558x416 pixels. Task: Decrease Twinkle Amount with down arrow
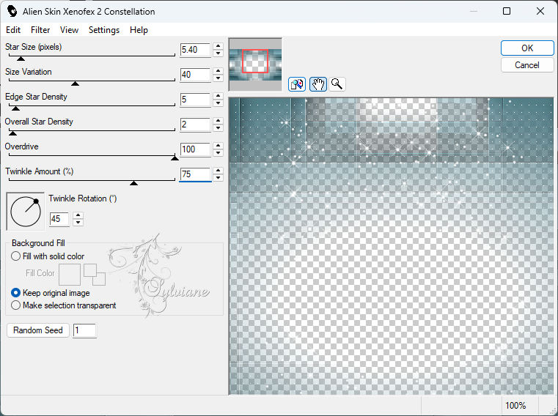pos(219,178)
